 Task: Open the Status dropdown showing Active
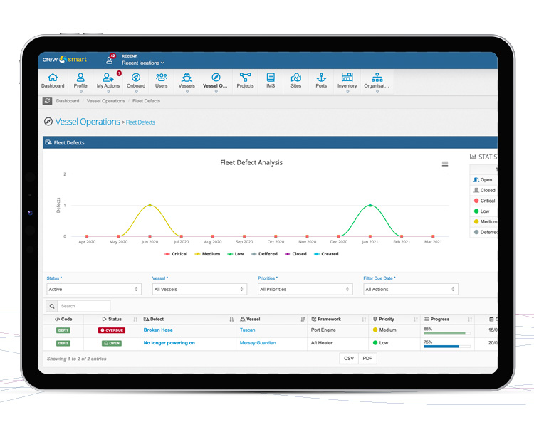click(x=94, y=289)
